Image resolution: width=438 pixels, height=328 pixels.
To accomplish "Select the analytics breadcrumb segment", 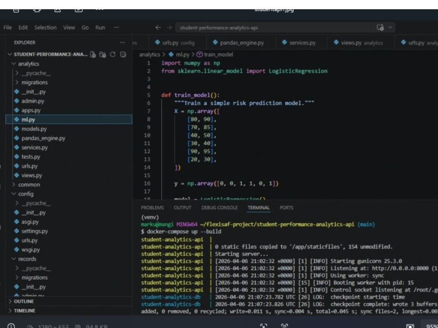I will [x=149, y=55].
